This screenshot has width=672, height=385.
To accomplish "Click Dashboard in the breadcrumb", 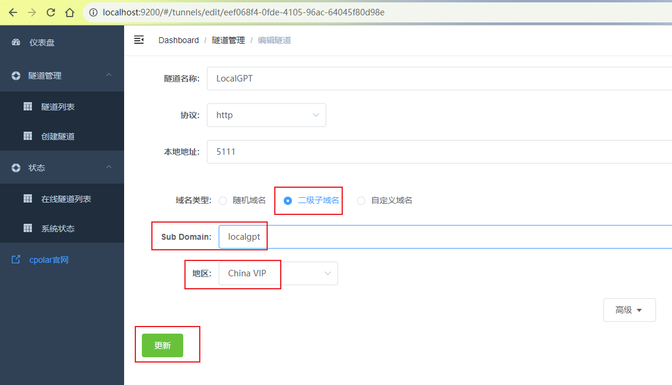I will coord(178,40).
